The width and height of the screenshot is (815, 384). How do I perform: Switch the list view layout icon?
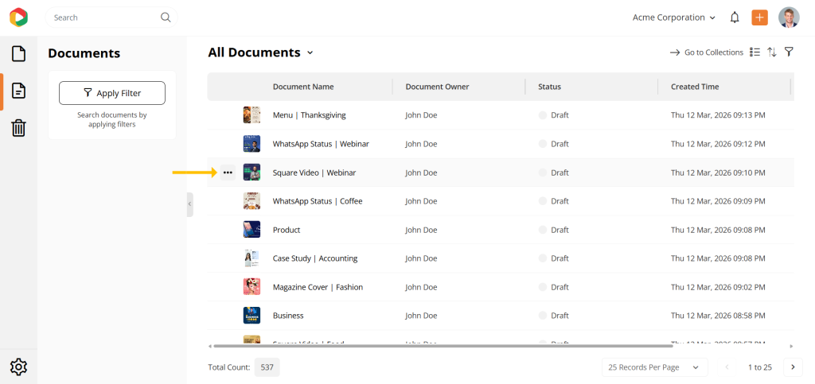[x=755, y=52]
